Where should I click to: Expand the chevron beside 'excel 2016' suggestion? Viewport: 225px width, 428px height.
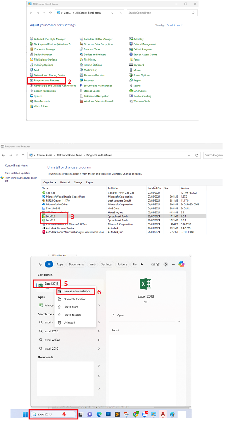(x=99, y=331)
